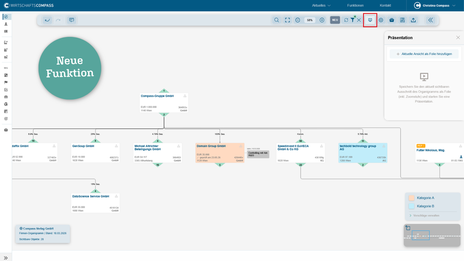The height and width of the screenshot is (261, 464).
Task: Click the save diskette icon
Action: point(402,20)
